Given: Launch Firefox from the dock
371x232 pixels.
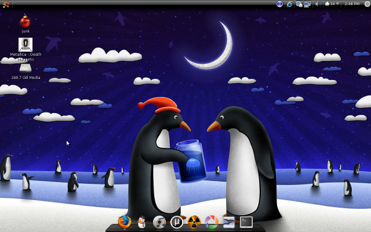Looking at the screenshot, I should click(x=125, y=222).
